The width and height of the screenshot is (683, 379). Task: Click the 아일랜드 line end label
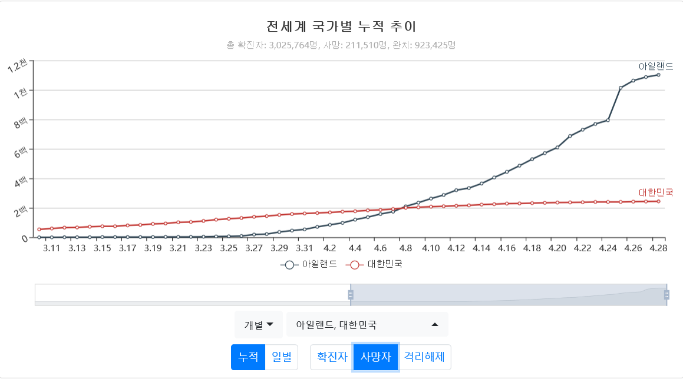pyautogui.click(x=655, y=67)
